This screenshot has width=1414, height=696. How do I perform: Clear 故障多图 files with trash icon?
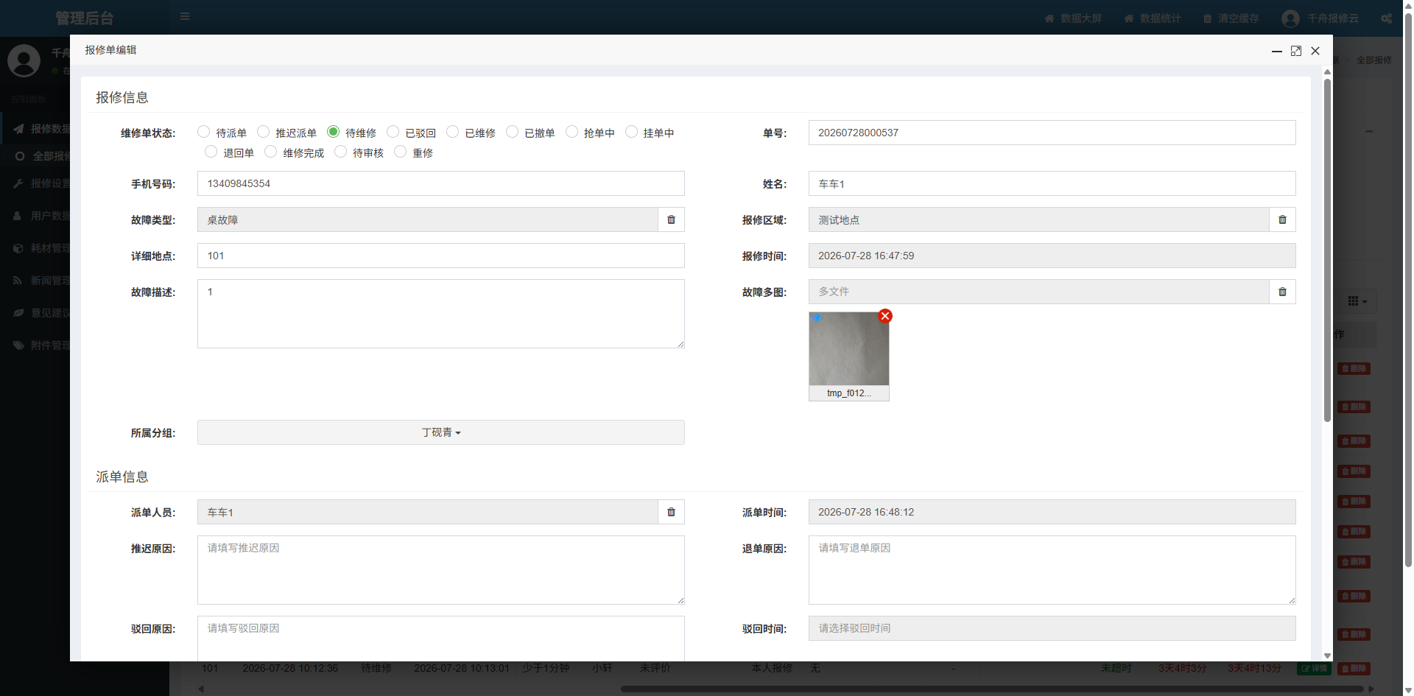pyautogui.click(x=1282, y=292)
